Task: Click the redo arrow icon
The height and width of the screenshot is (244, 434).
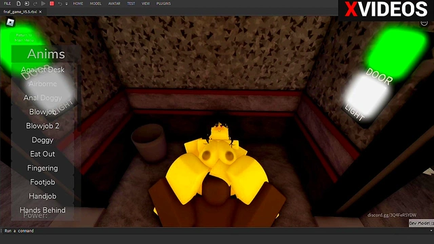Action: tap(35, 3)
